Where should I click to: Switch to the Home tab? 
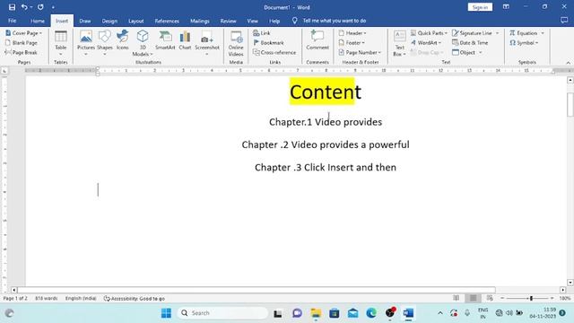pos(38,21)
